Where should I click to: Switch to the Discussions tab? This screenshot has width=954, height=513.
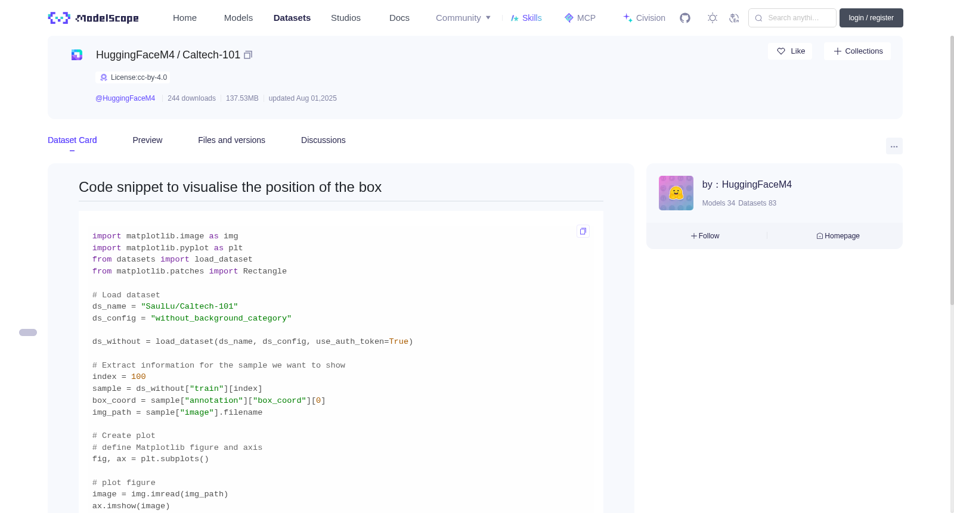[323, 140]
